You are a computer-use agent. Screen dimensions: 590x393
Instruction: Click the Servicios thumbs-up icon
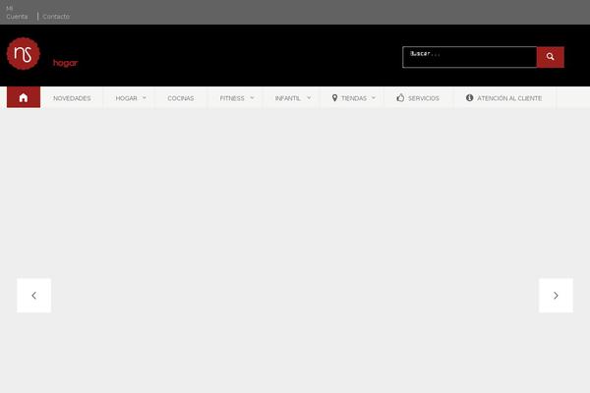click(x=400, y=98)
